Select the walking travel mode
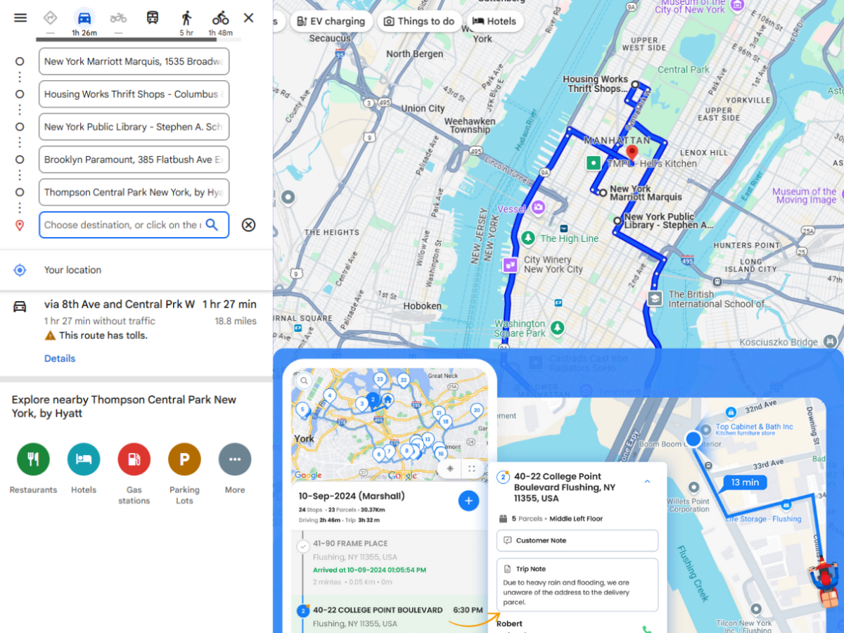 186,18
